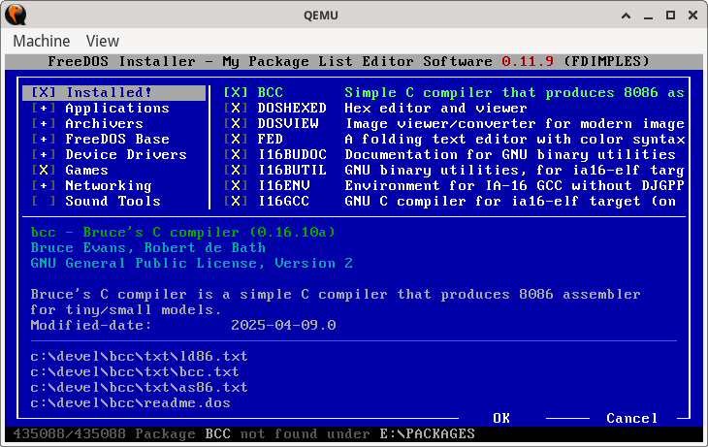
Task: Click the 'Documentation for GNU binary utilities' text
Action: click(510, 154)
